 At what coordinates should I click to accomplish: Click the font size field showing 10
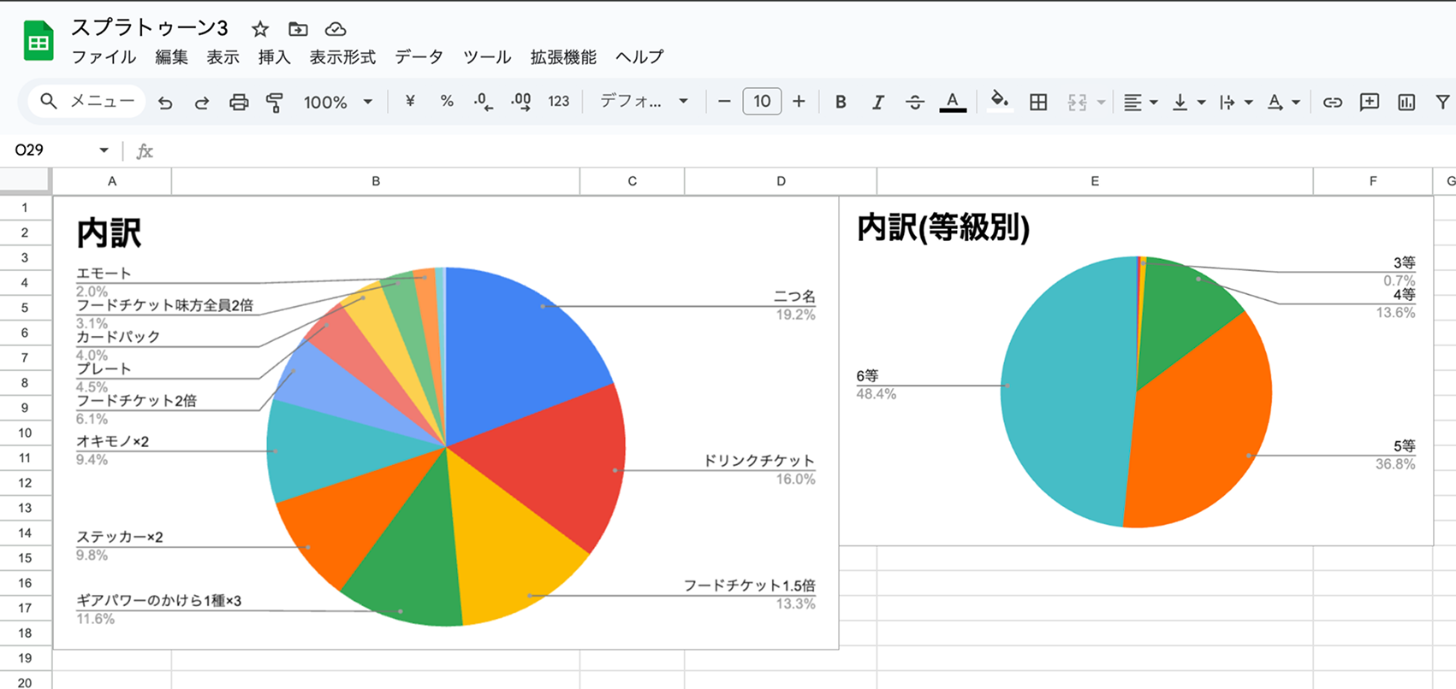pyautogui.click(x=762, y=102)
